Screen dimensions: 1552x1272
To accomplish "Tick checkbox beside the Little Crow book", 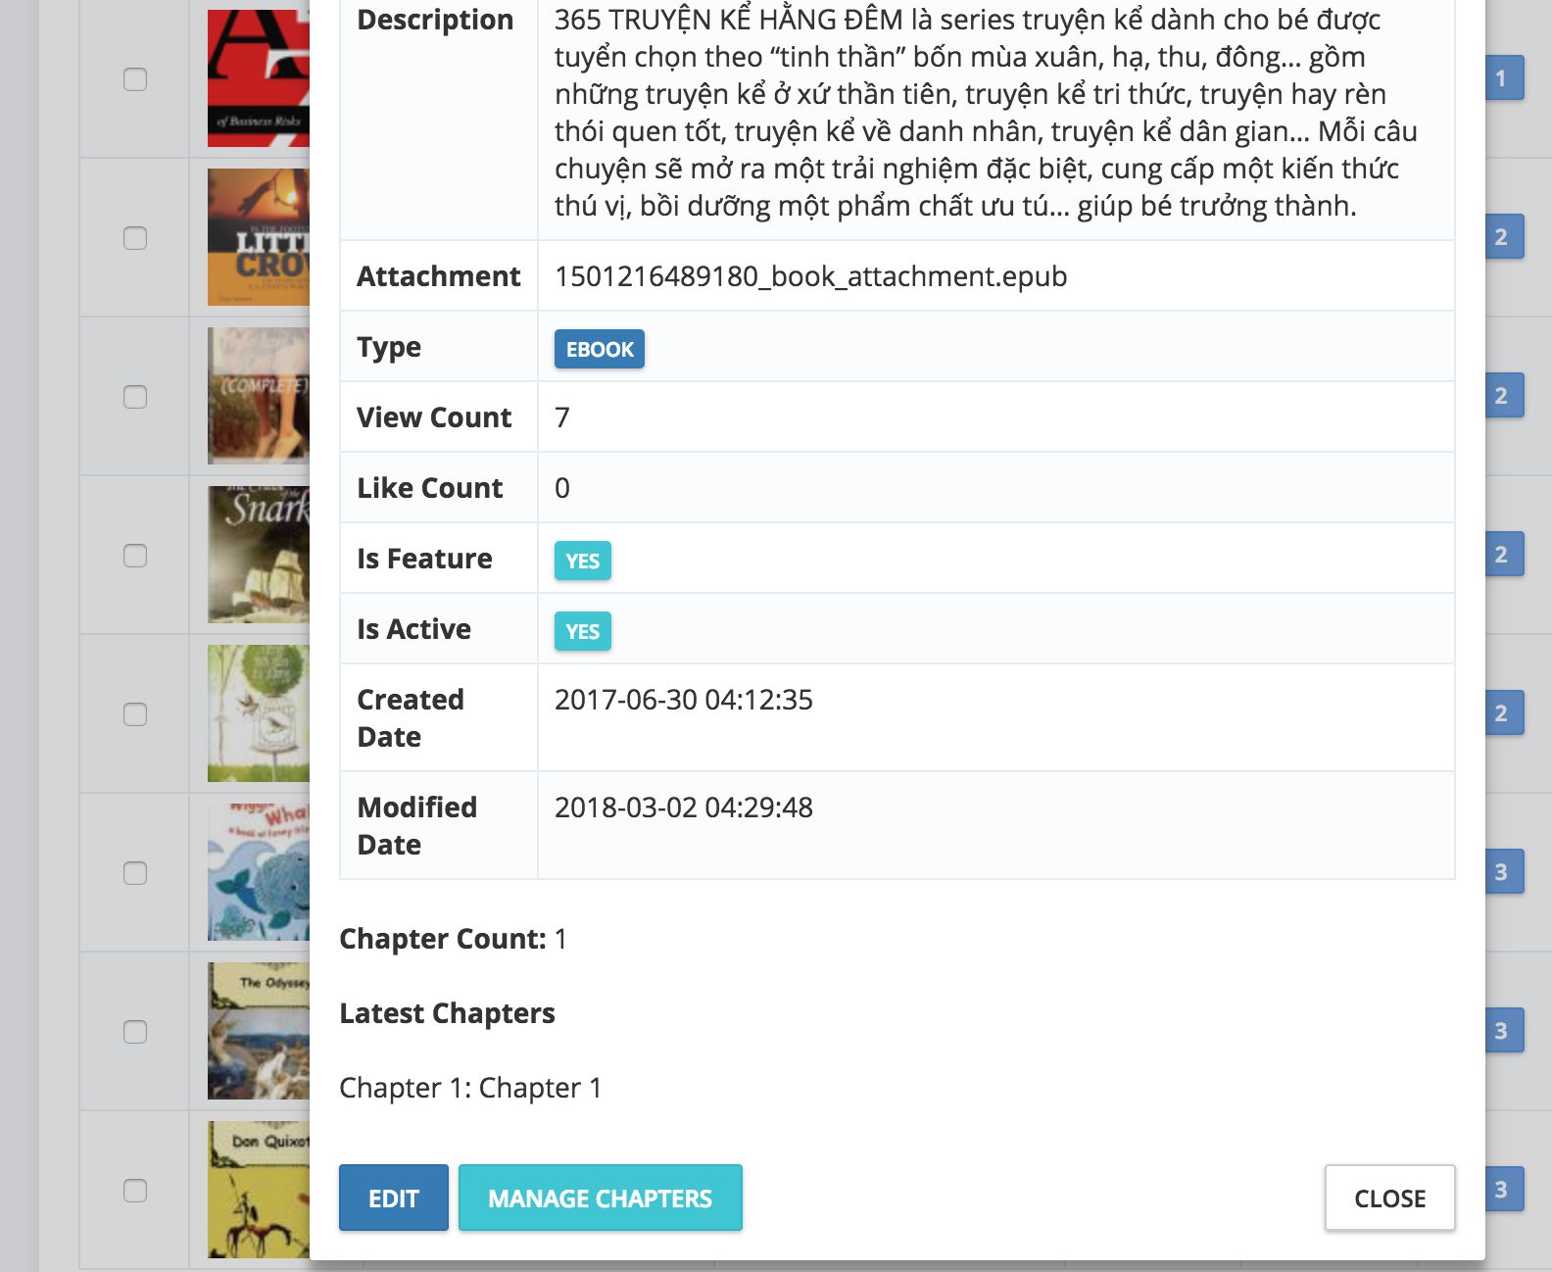I will click(x=135, y=238).
